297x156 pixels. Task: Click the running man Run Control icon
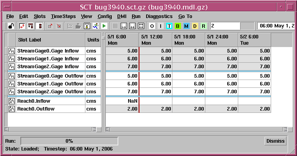(96, 26)
